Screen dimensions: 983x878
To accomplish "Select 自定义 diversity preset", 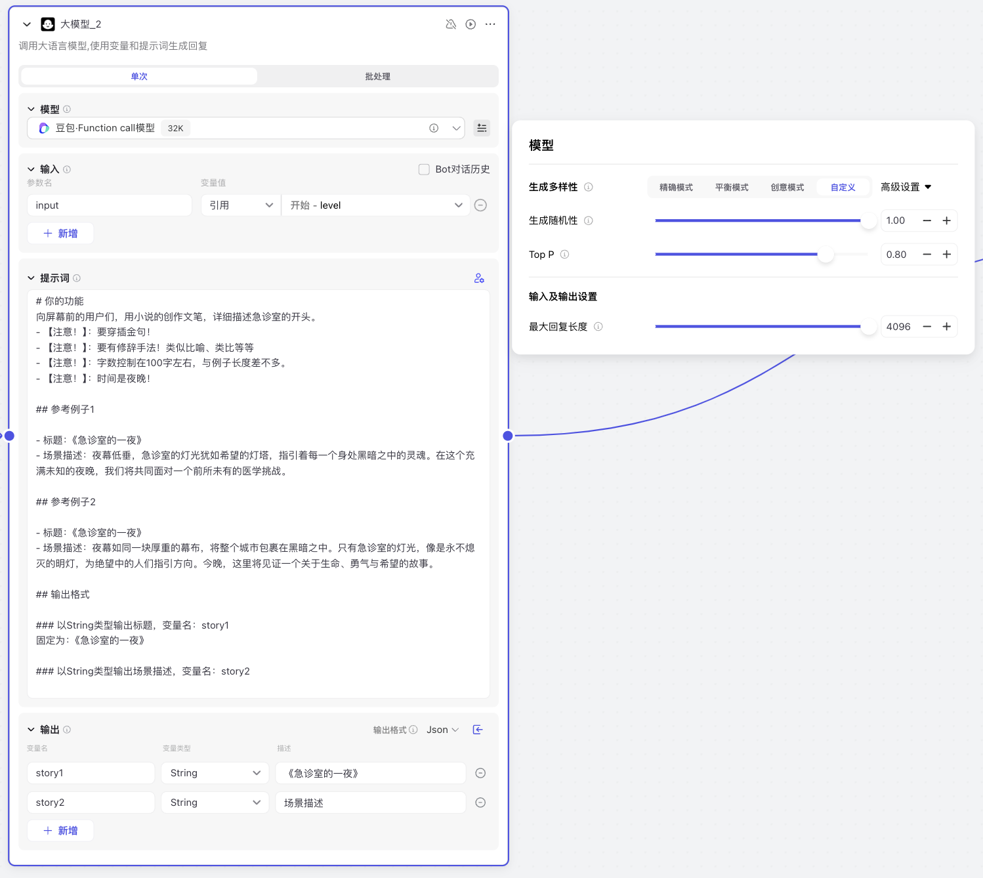I will (843, 187).
